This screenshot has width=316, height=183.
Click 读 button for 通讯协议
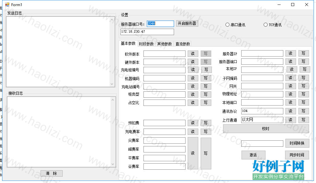point(291,111)
